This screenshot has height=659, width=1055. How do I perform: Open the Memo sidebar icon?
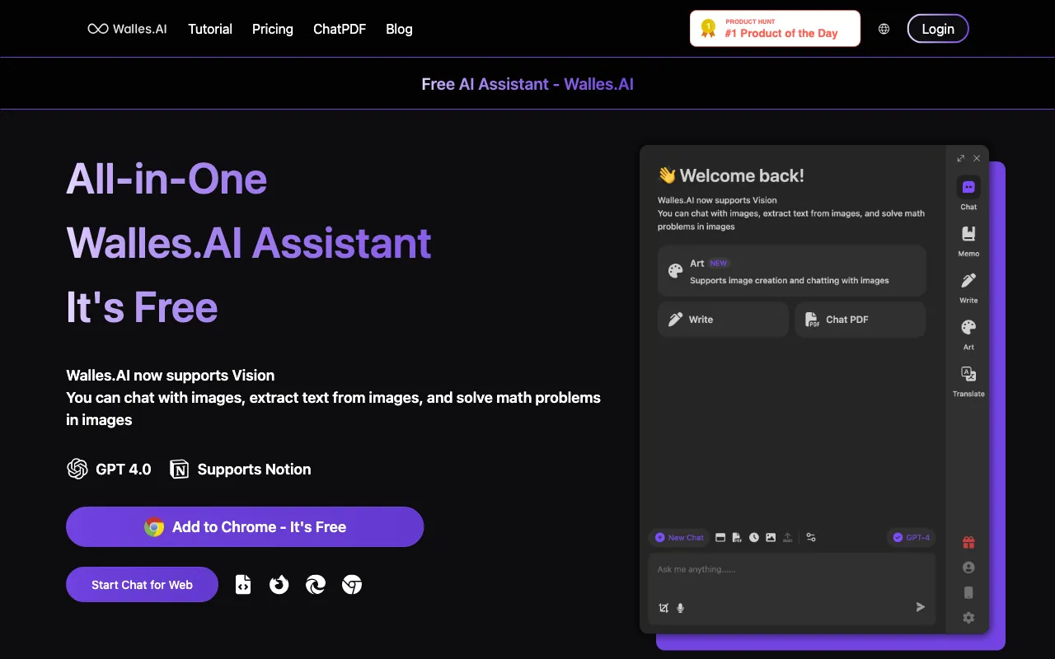tap(968, 234)
